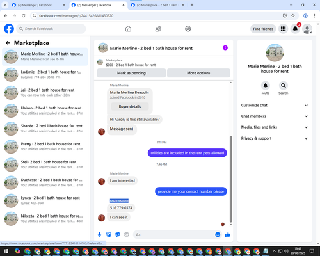View site information icon in address bar
The height and width of the screenshot is (256, 320).
click(x=34, y=15)
